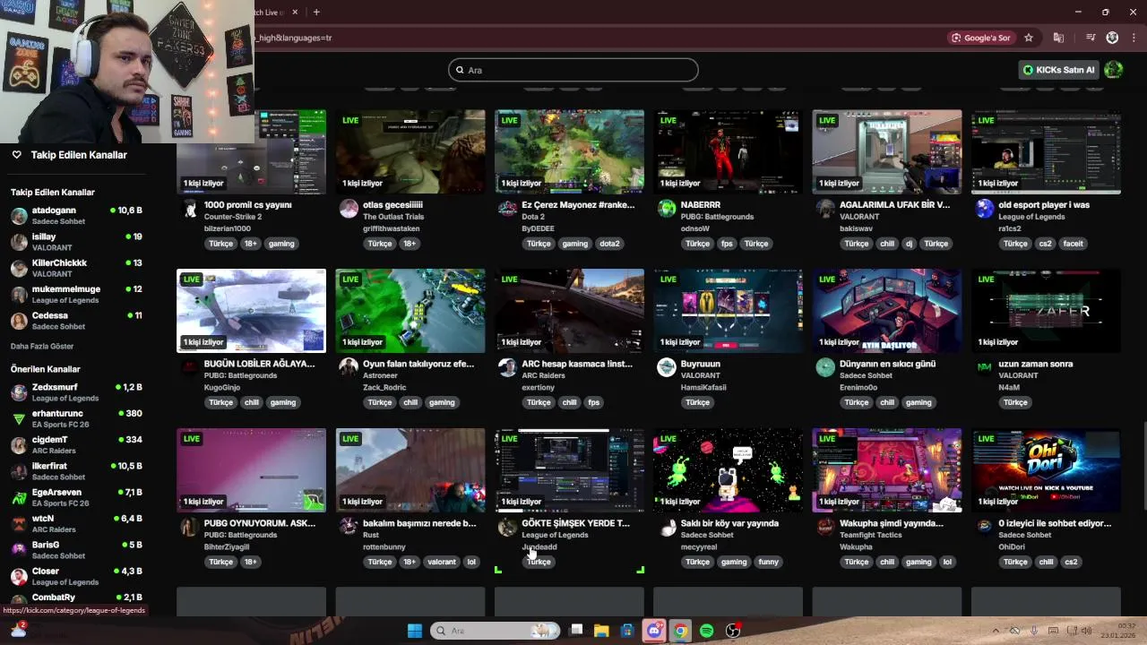This screenshot has height=645, width=1147.
Task: Open AGALARIMLA UFAK BİR V... stream title
Action: pos(894,205)
